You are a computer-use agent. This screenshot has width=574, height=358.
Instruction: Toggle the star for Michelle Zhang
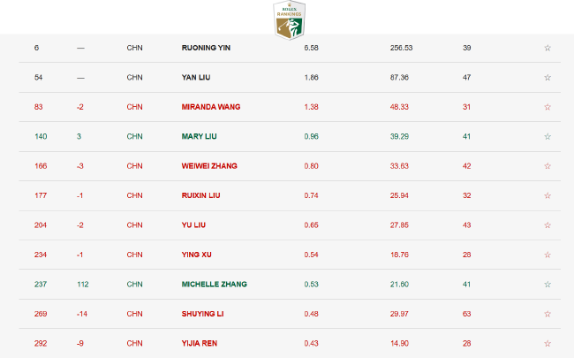(548, 285)
